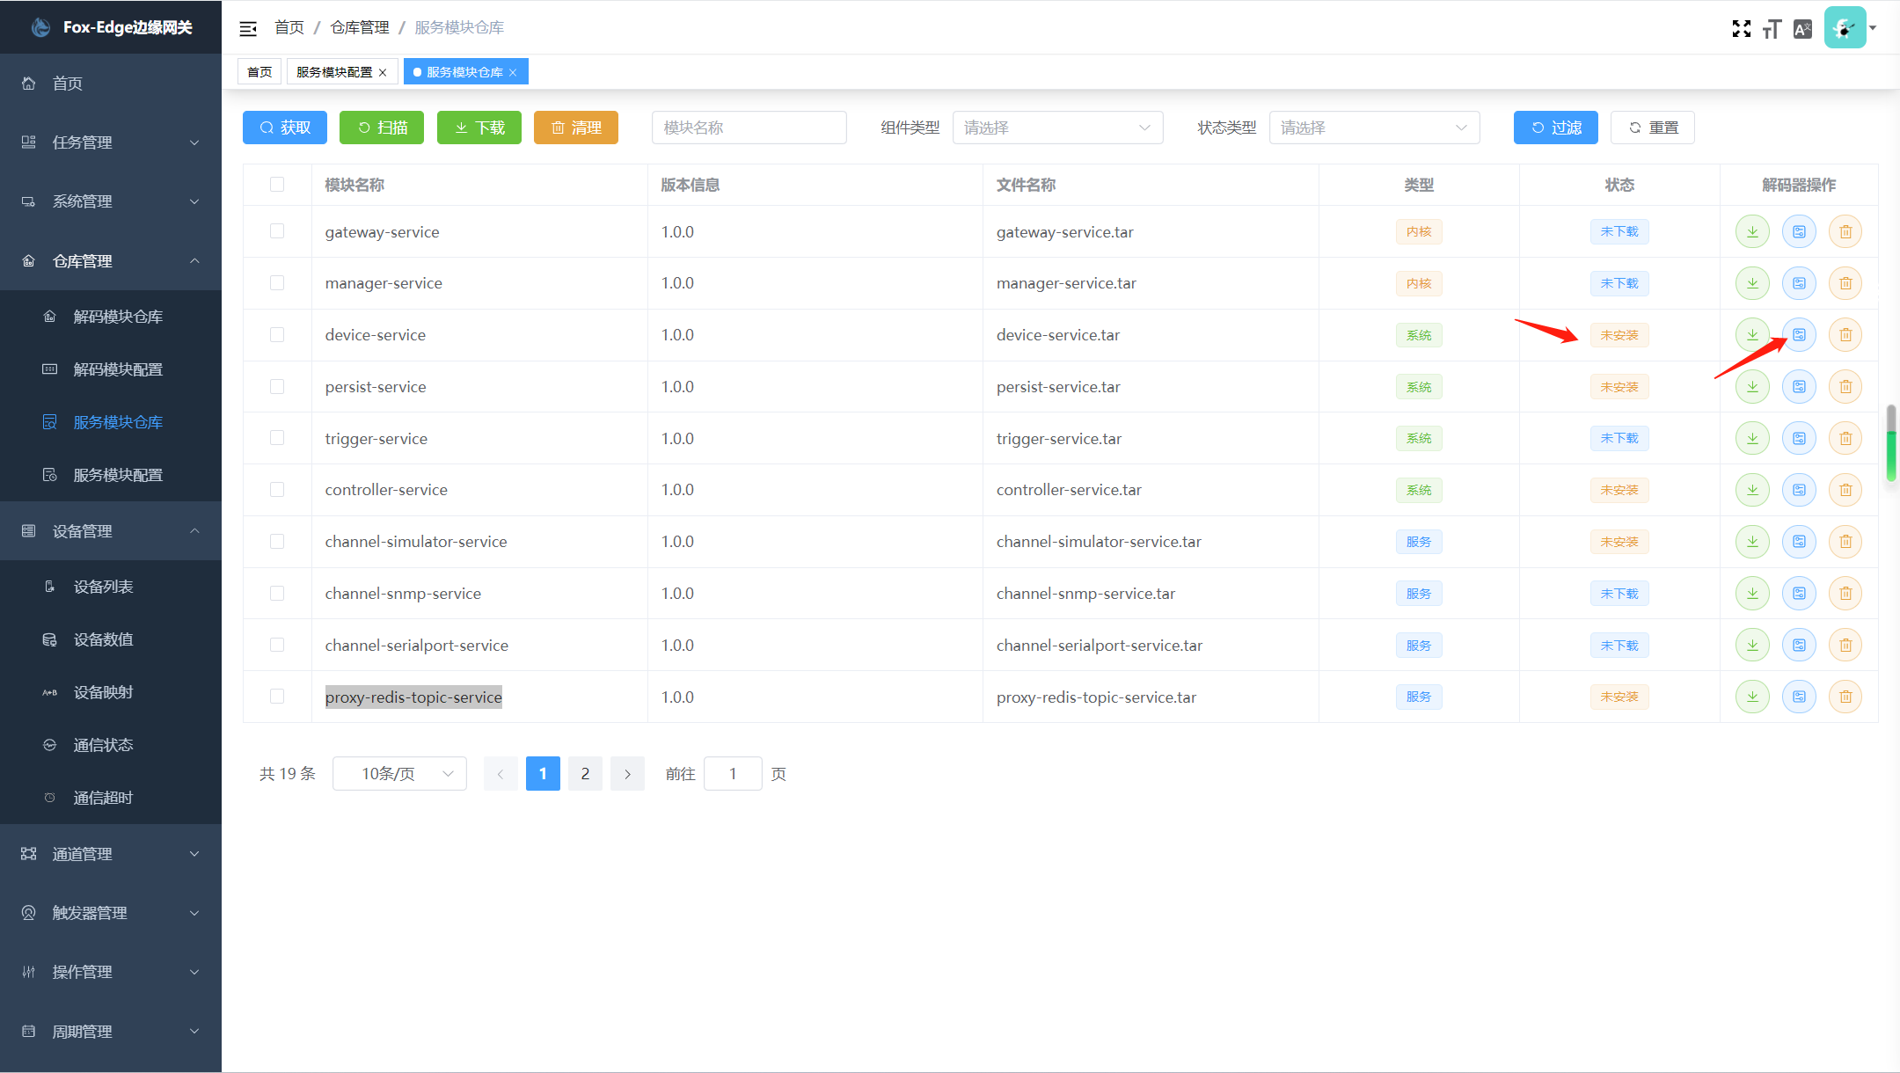Download icon for trigger-service row
Viewport: 1900px width, 1073px height.
coord(1752,438)
